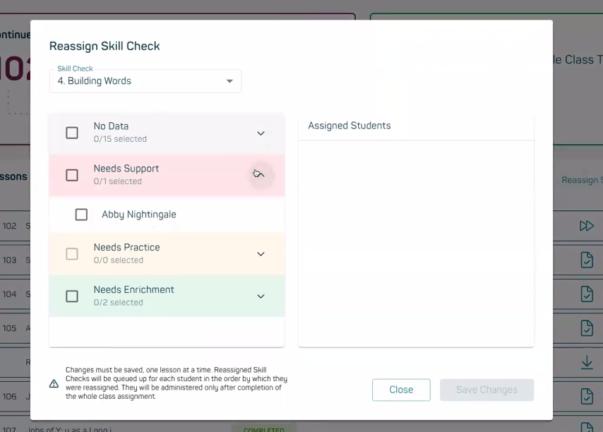Screen dimensions: 603x432
Task: Check the Needs Support group checkbox
Action: coord(71,174)
